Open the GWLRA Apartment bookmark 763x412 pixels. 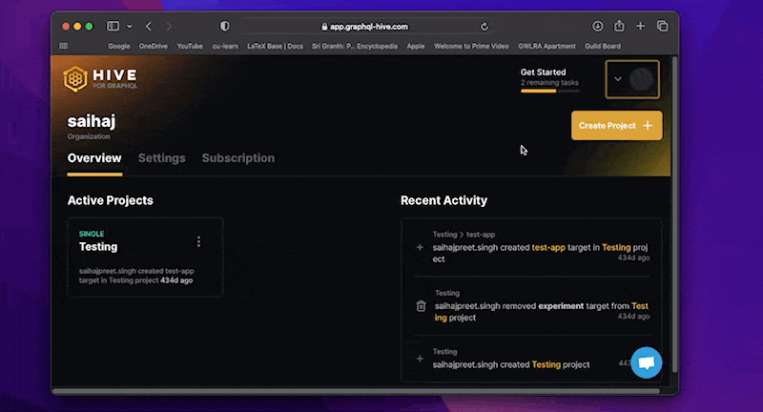tap(546, 46)
